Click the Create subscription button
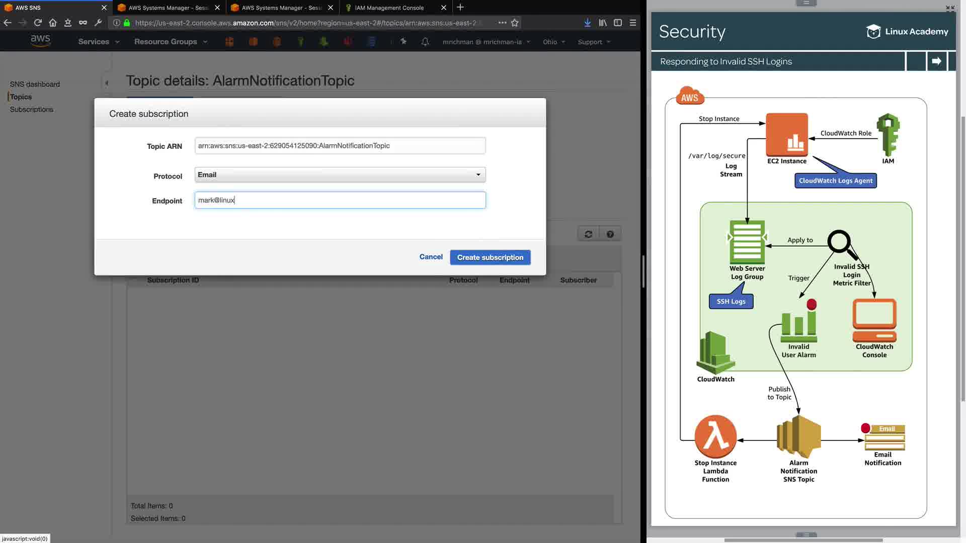966x543 pixels. click(490, 257)
